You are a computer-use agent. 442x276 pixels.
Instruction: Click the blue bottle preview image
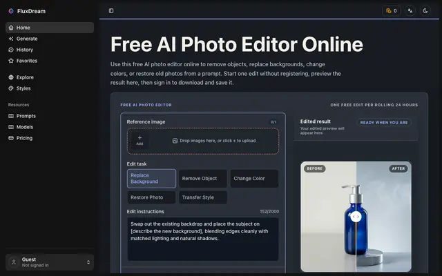click(356, 216)
